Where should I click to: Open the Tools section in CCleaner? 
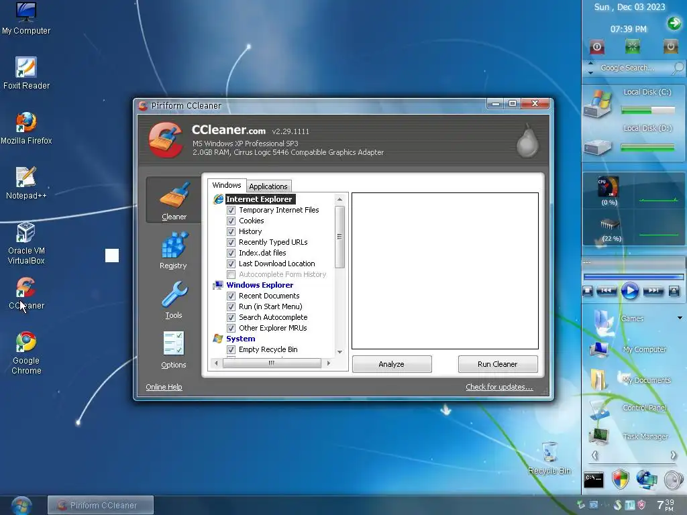pos(174,300)
